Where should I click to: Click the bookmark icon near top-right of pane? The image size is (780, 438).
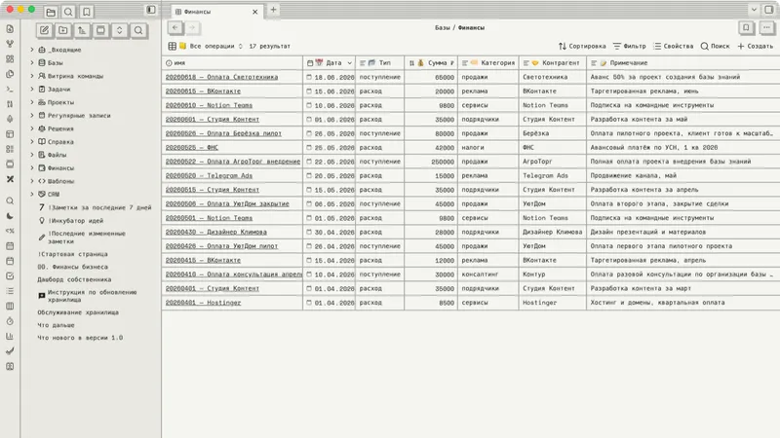point(746,28)
